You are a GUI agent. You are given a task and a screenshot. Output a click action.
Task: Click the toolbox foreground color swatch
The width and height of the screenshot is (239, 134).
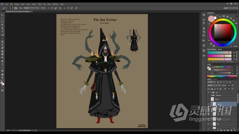tap(2, 83)
